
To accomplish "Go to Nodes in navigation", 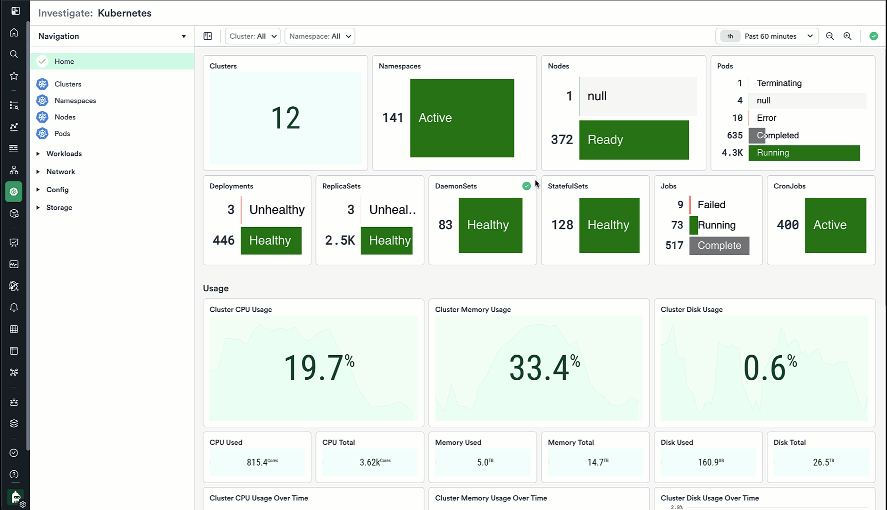I will click(x=65, y=117).
